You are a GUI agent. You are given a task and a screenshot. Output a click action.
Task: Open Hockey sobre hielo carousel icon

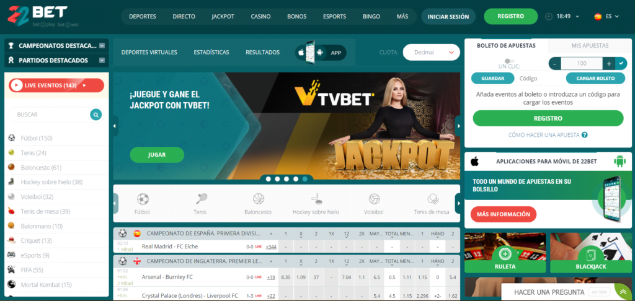(316, 199)
